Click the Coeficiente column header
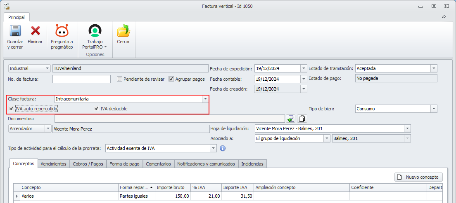This screenshot has width=456, height=203. (x=388, y=188)
